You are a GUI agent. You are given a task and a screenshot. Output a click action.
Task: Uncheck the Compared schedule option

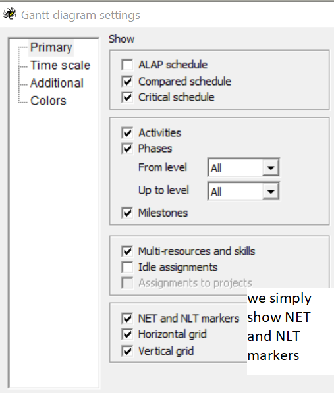pyautogui.click(x=127, y=81)
